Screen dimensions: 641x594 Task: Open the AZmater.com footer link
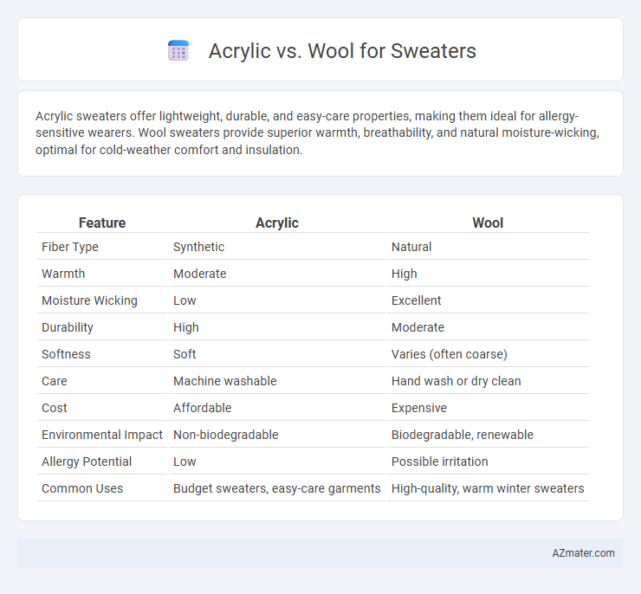(x=583, y=552)
